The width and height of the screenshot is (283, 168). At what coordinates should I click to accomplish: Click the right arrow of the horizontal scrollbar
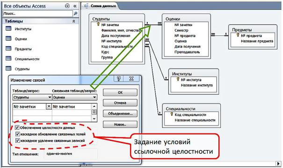(278, 164)
